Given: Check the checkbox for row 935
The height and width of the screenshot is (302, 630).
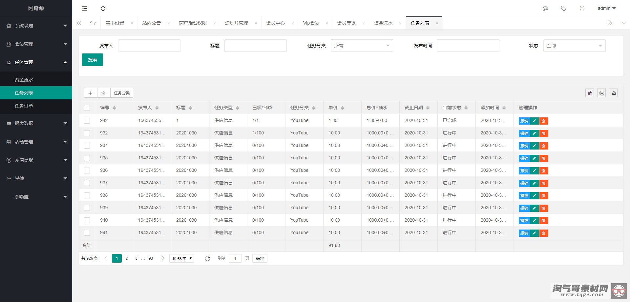Looking at the screenshot, I should [x=87, y=158].
